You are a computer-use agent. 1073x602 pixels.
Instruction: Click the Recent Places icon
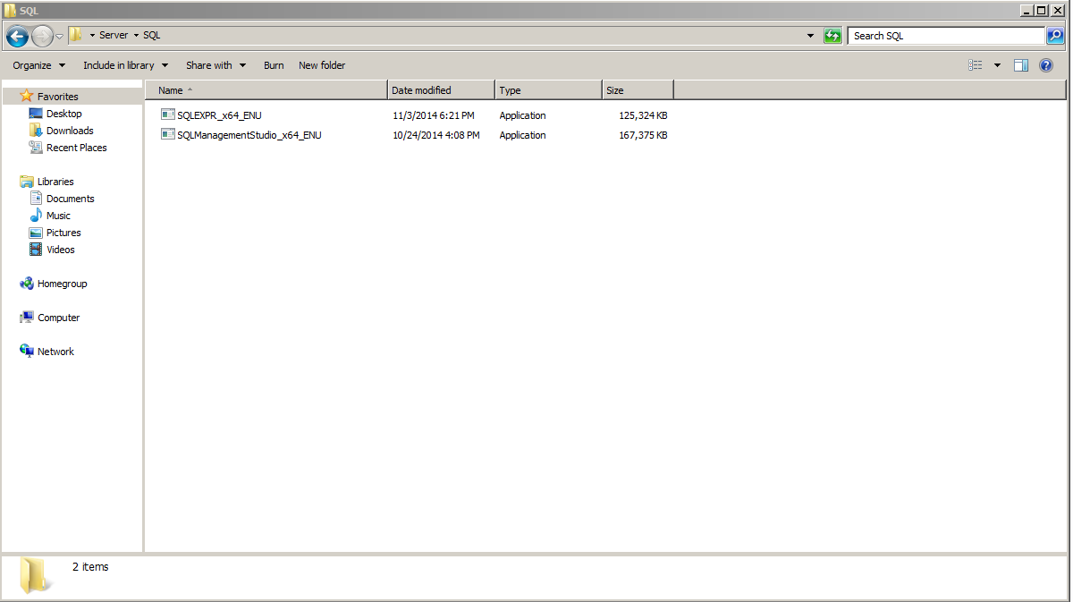tap(36, 148)
